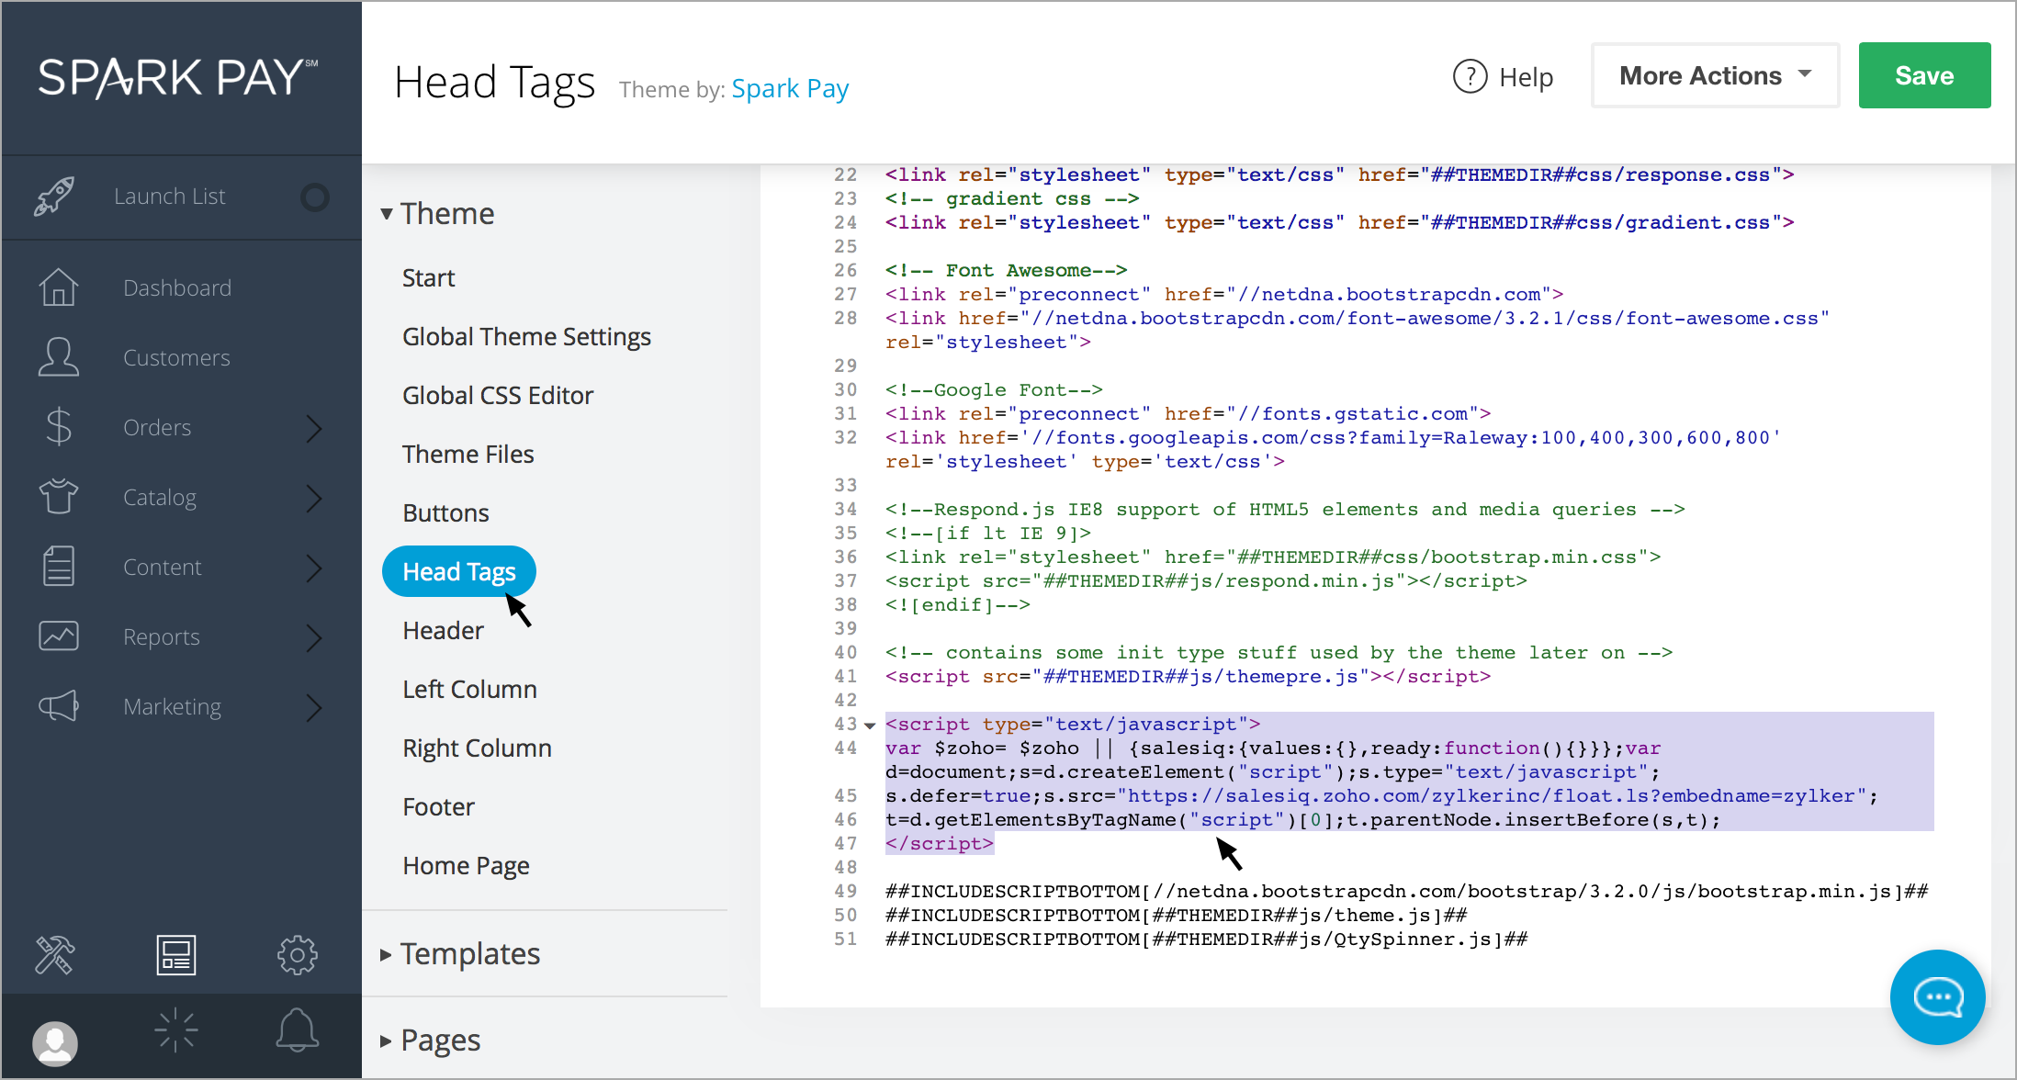Click the Content document icon

click(x=58, y=567)
